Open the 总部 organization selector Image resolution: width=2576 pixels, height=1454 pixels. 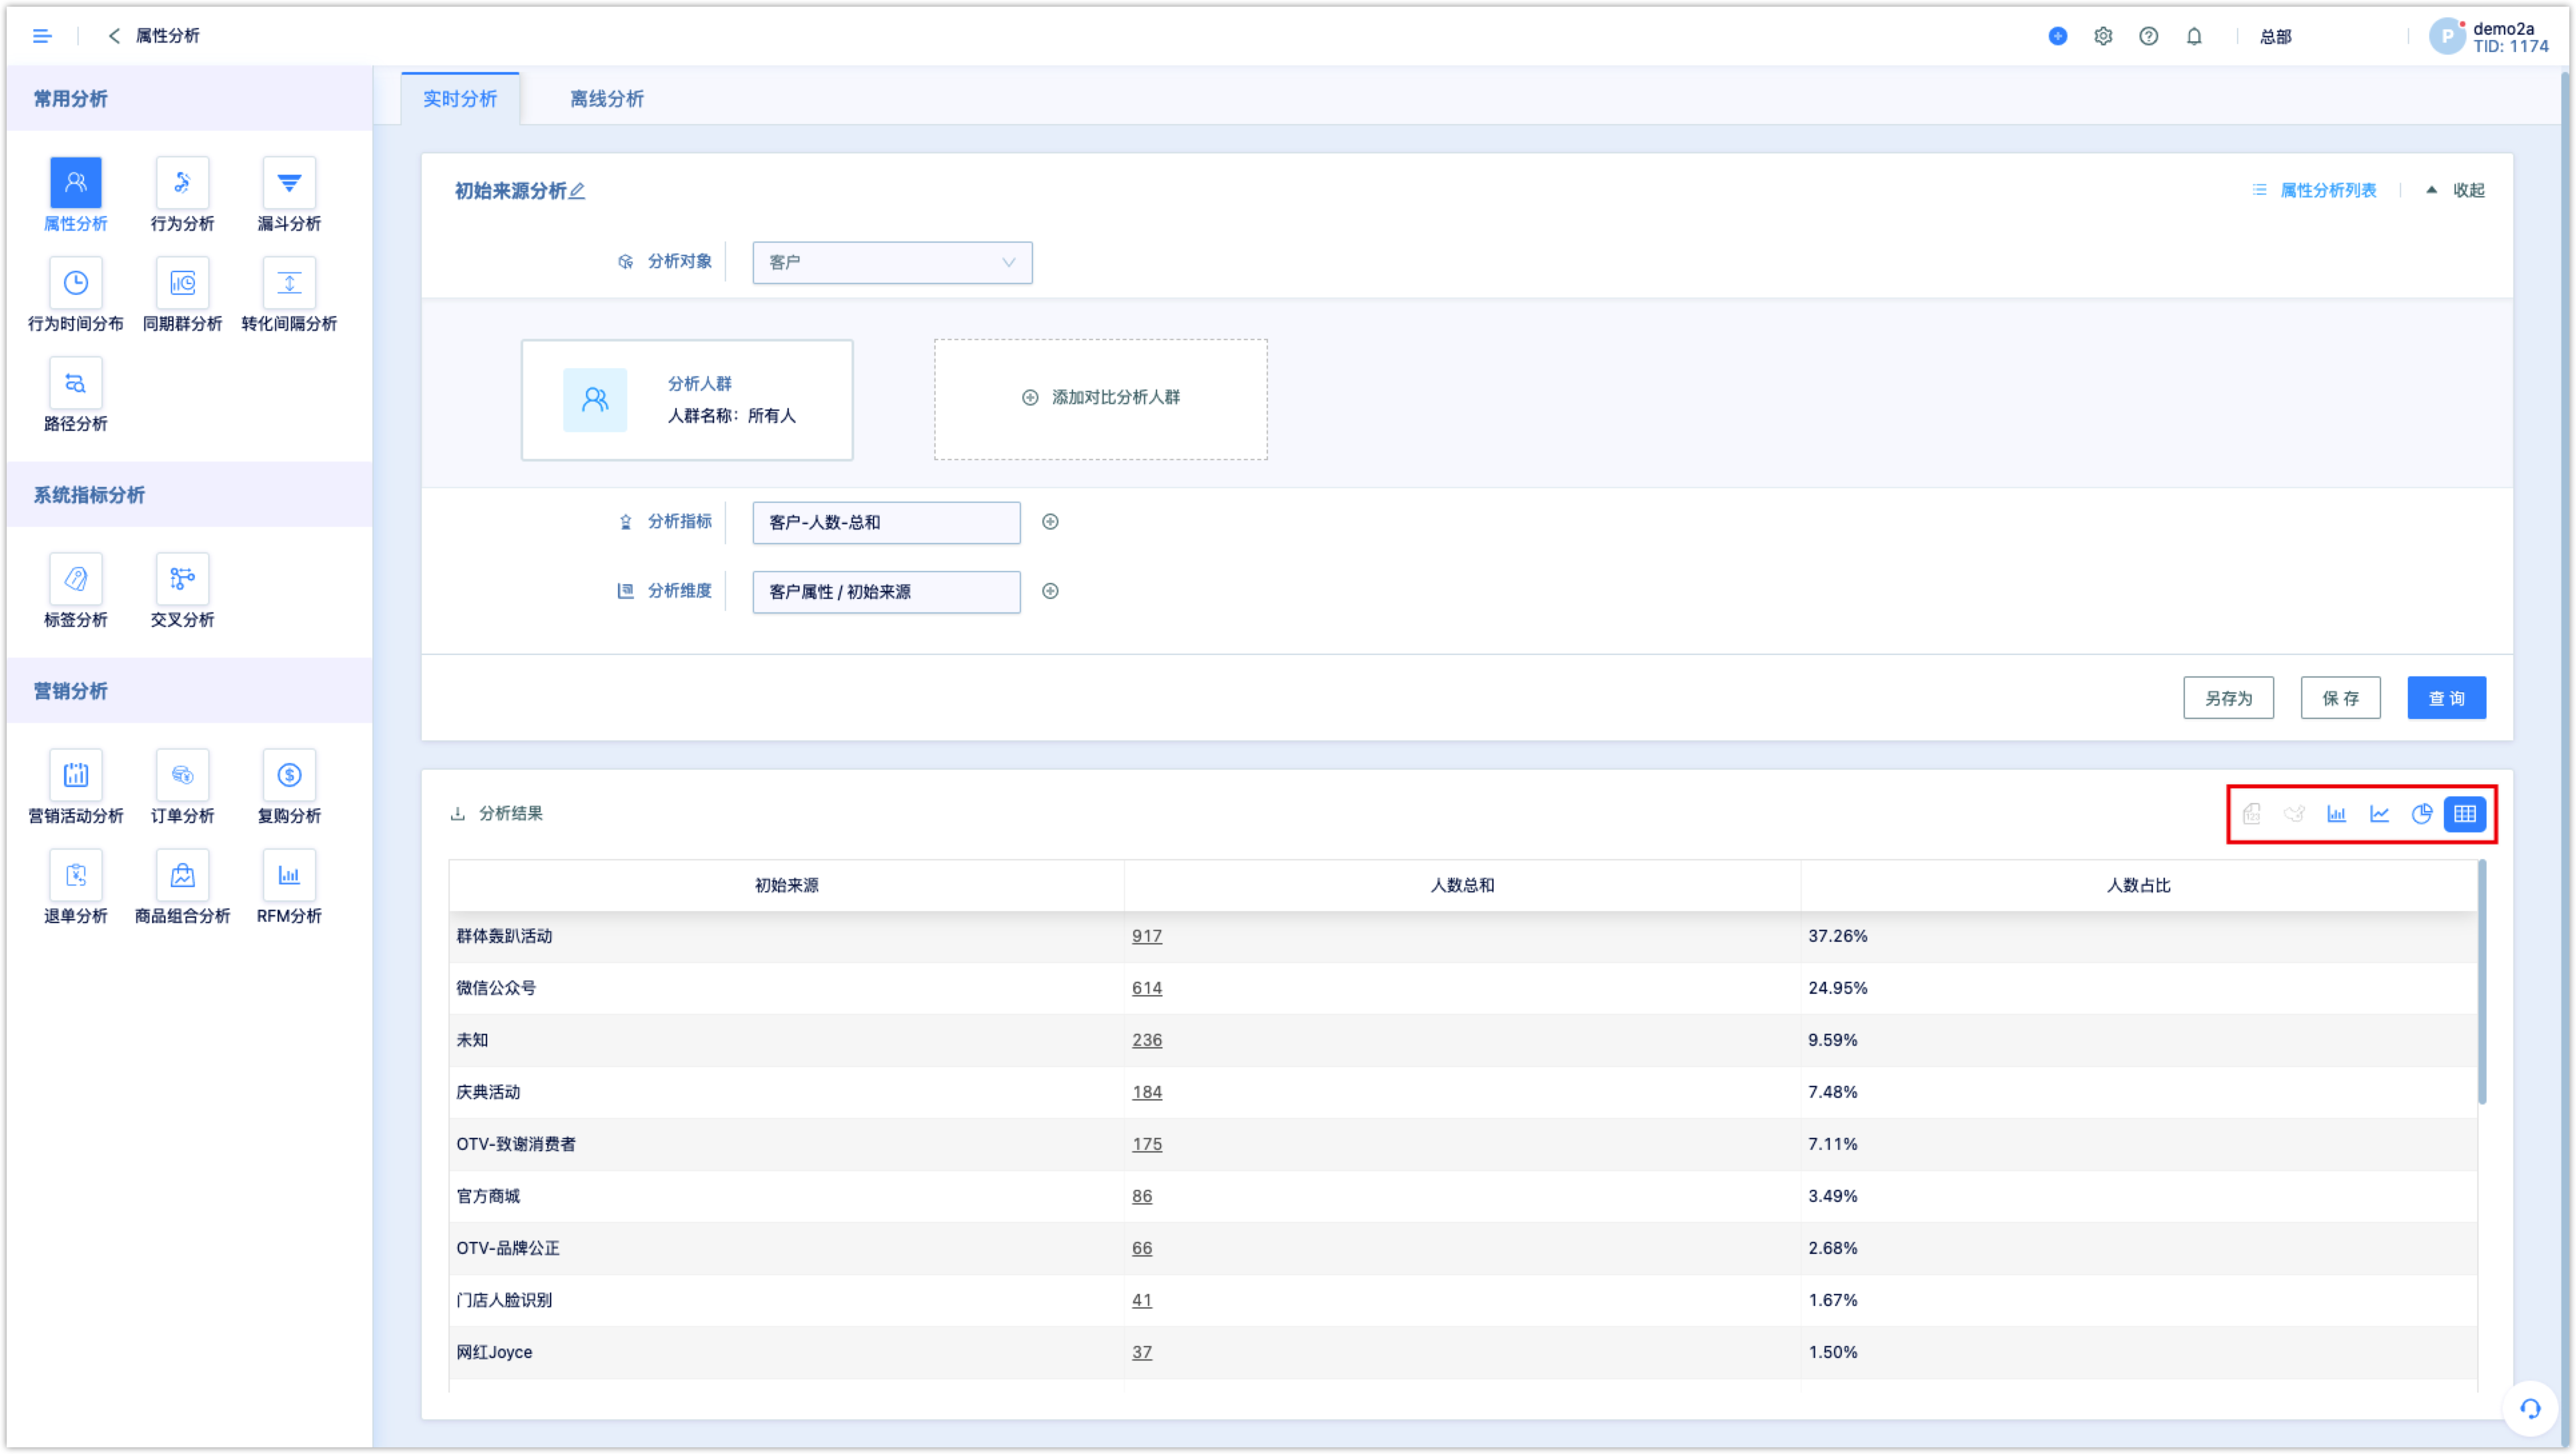coord(2275,37)
